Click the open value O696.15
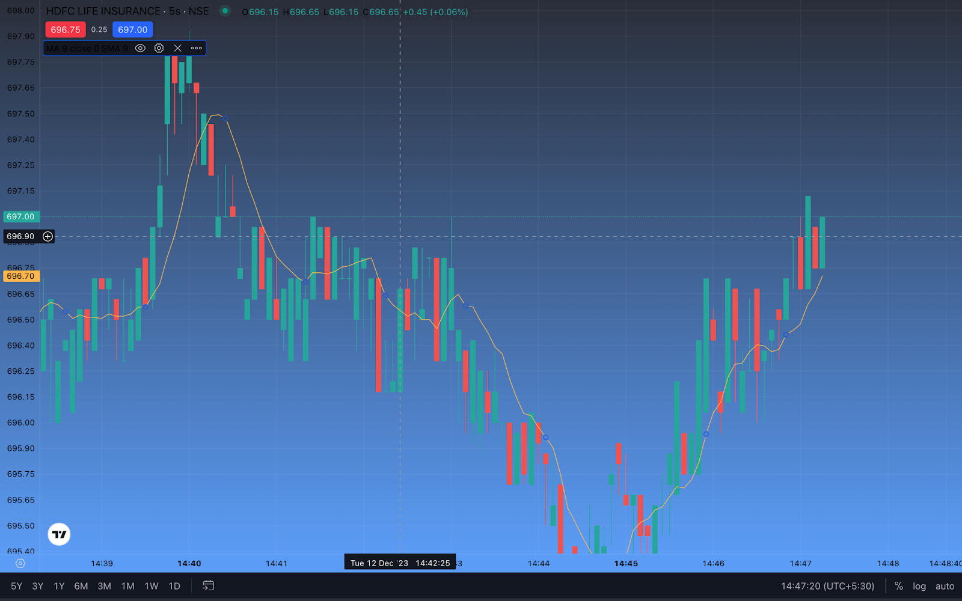This screenshot has width=962, height=601. click(260, 12)
